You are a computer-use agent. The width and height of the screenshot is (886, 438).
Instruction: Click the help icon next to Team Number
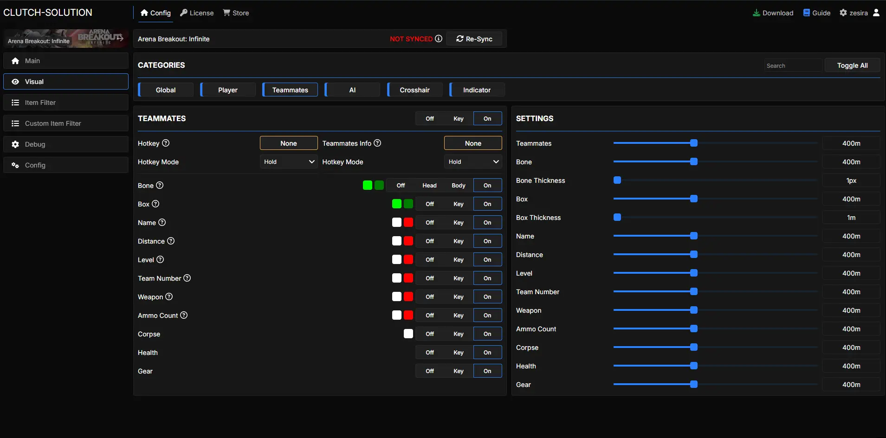point(187,278)
